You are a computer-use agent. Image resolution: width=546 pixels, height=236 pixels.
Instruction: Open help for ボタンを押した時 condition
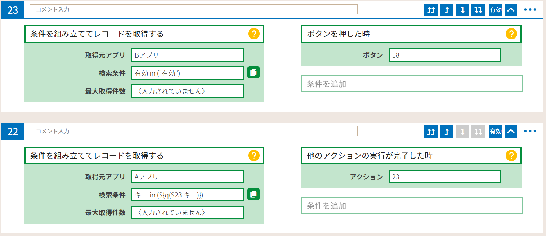(x=511, y=34)
